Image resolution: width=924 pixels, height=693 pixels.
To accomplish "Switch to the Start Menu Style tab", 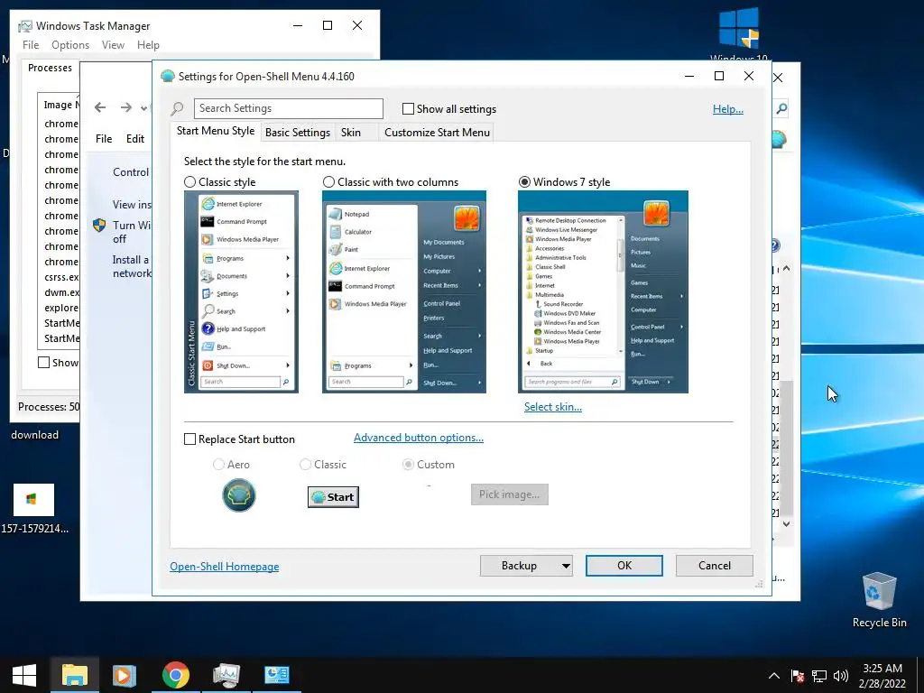I will pyautogui.click(x=216, y=131).
